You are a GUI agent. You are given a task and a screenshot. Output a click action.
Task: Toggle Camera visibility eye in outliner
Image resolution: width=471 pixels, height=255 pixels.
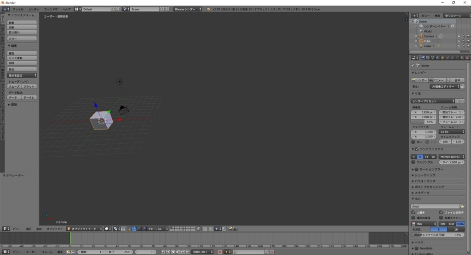(459, 36)
